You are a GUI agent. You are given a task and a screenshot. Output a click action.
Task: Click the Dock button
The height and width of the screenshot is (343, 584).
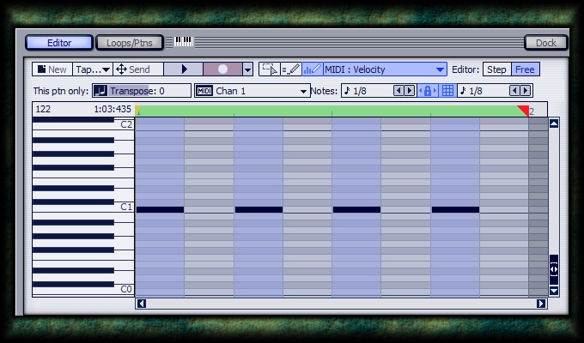(x=545, y=43)
